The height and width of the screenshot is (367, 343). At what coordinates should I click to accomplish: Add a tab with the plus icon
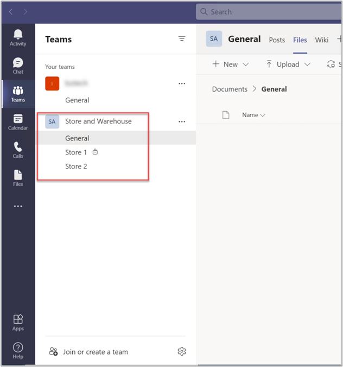[340, 39]
